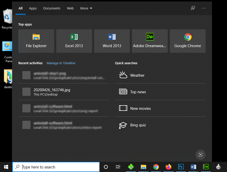Screen dimensions: 227x172
Task: Search with a screenshot button
Action: (200, 155)
